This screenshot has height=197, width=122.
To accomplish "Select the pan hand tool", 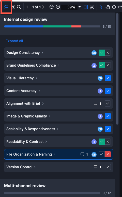I will coord(108,7).
